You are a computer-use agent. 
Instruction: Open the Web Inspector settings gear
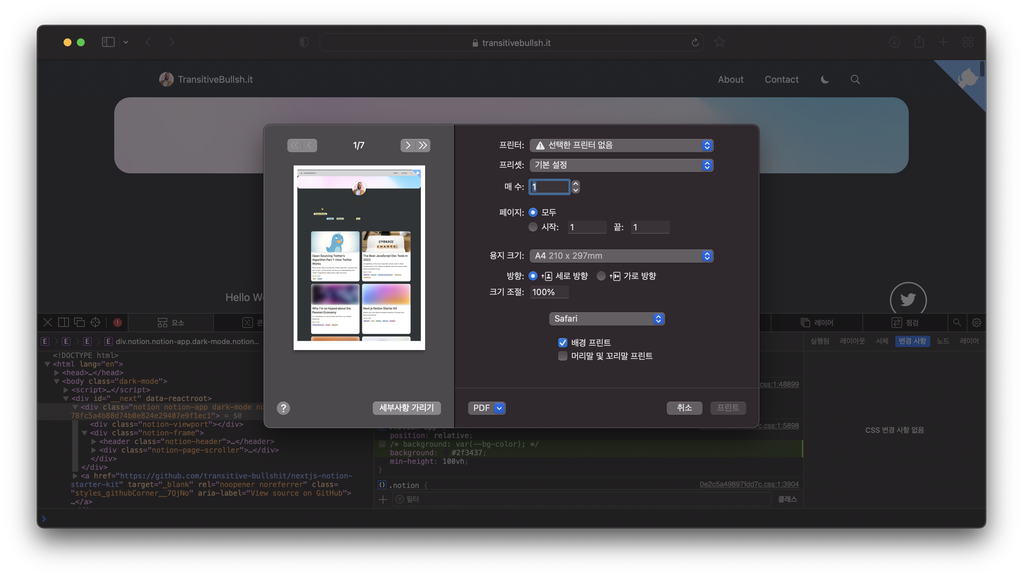[x=977, y=322]
